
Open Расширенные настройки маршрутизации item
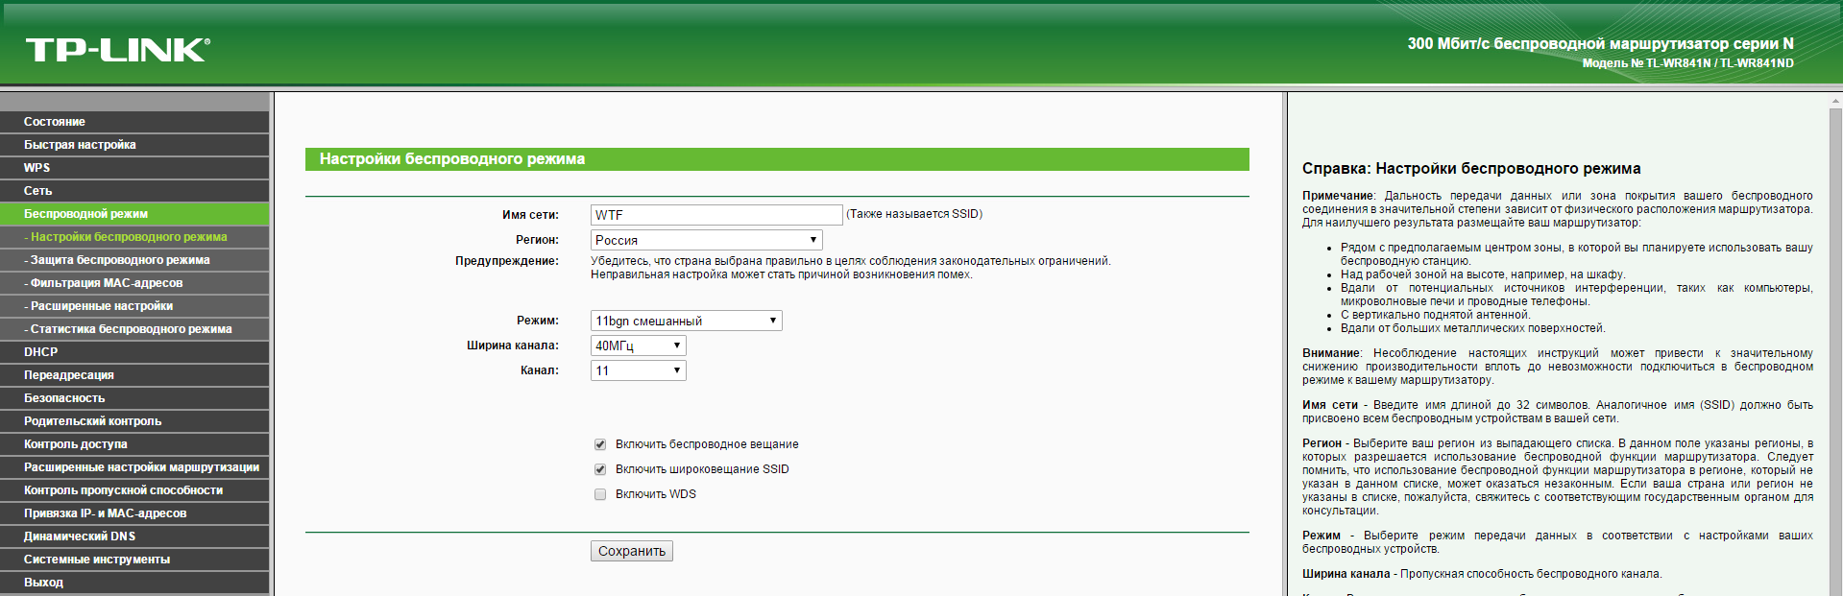pyautogui.click(x=134, y=467)
